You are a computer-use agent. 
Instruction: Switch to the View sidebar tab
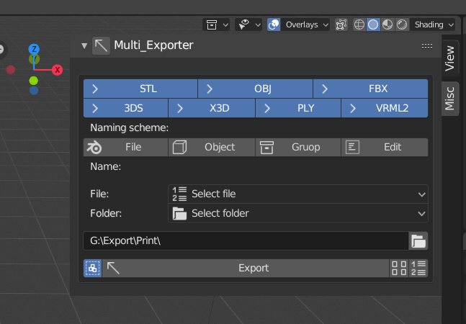pos(450,58)
